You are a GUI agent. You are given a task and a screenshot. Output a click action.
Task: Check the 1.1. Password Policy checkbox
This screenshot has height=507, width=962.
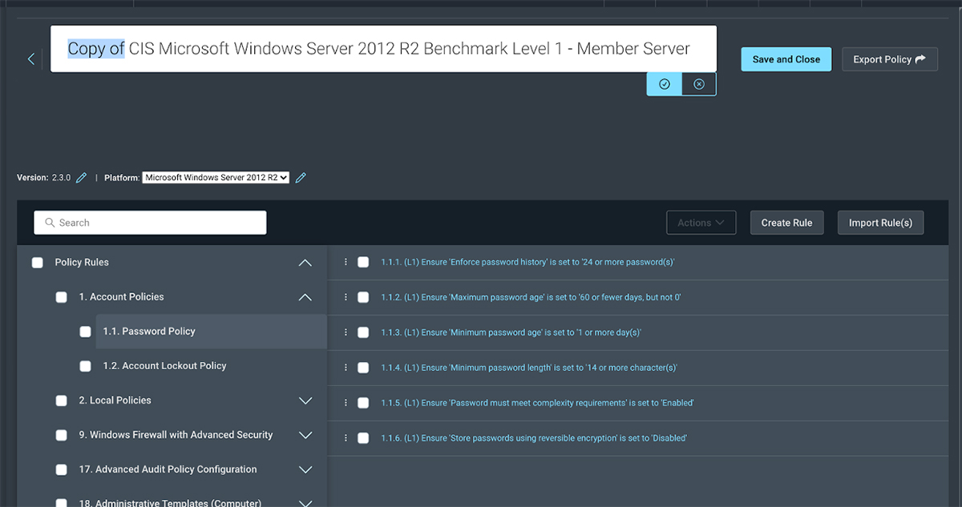86,332
